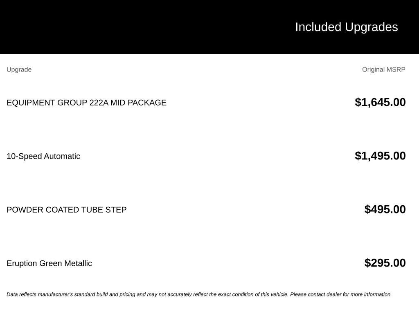Click the black header banner area
Screen dimensions: 419x314
pos(209,27)
